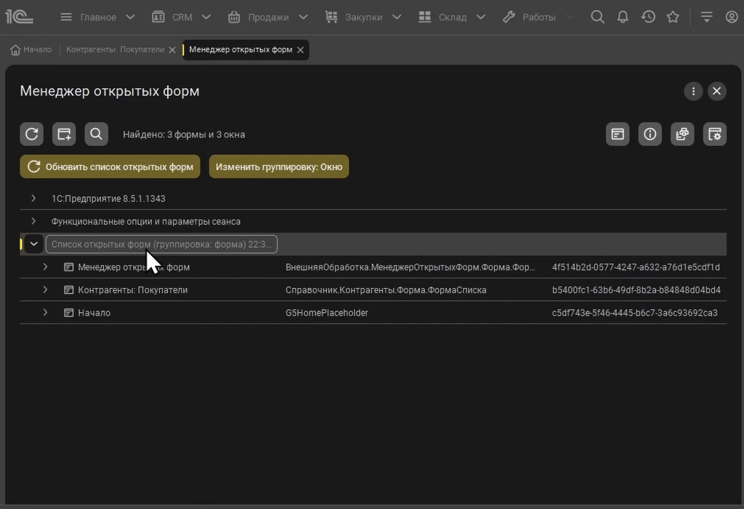
Task: Close the Менеджер открытых форм form
Action: tap(716, 91)
